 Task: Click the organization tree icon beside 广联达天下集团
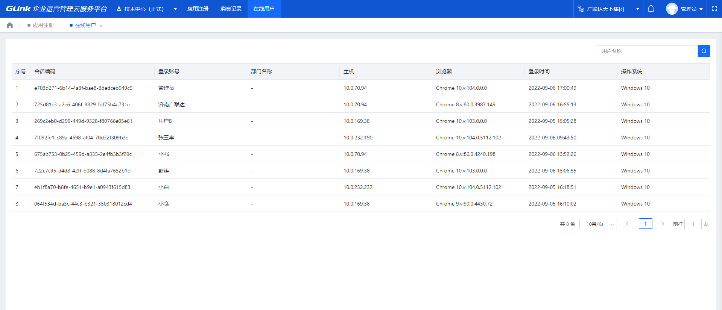[x=581, y=9]
